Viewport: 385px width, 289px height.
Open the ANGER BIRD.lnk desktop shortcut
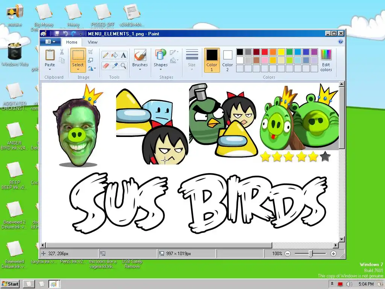15,136
